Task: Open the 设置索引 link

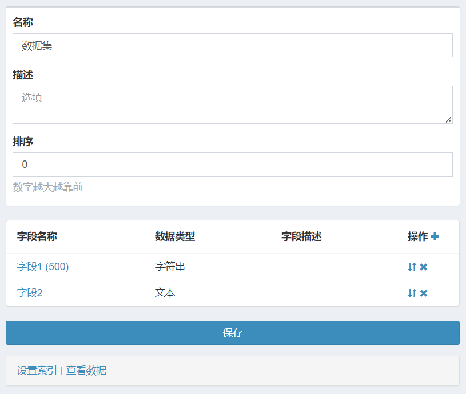Action: coord(37,371)
